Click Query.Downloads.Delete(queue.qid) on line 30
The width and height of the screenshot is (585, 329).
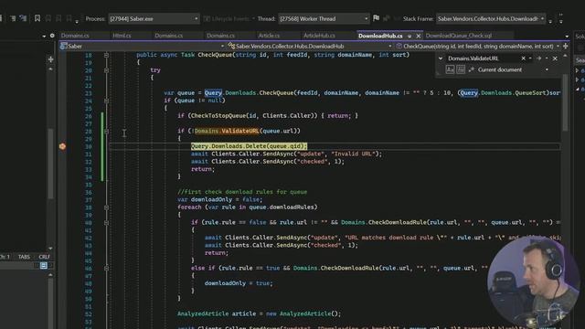(249, 146)
